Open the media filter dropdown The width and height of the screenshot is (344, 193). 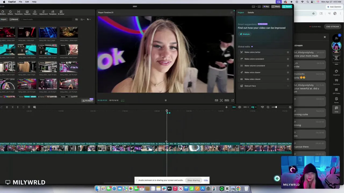(88, 19)
